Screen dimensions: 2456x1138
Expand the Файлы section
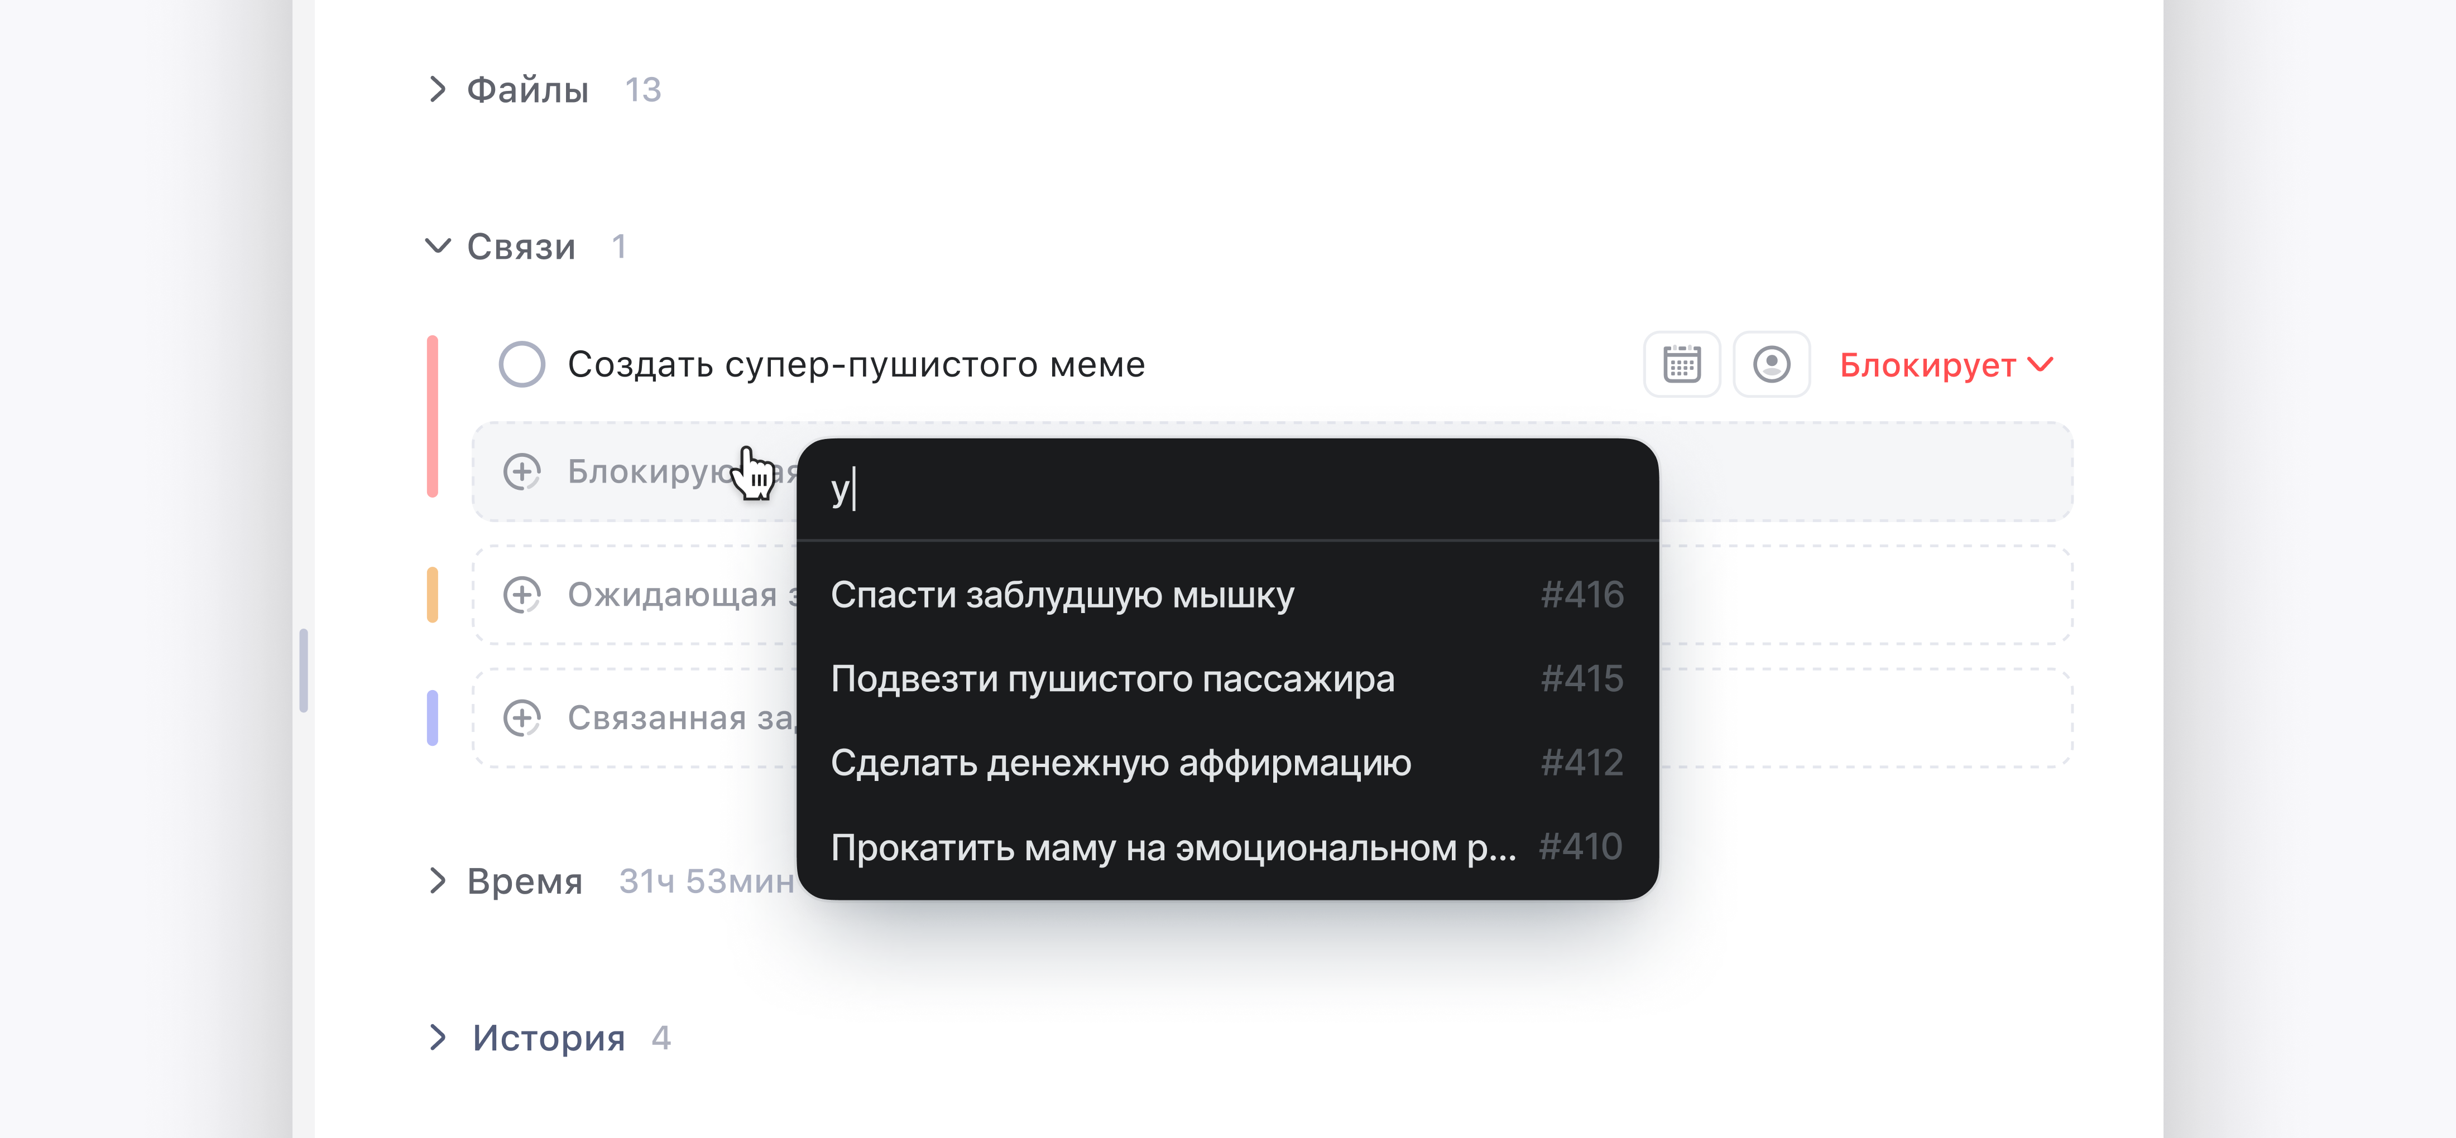pos(438,90)
